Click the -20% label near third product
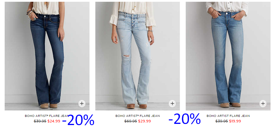Screen dimensions: 272x130 pos(185,119)
